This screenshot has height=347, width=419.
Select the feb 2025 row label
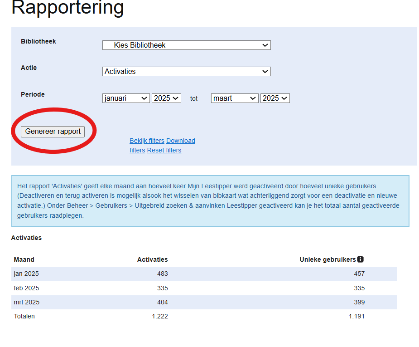[26, 288]
